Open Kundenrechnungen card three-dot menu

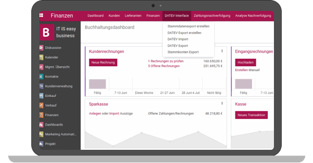click(x=222, y=51)
